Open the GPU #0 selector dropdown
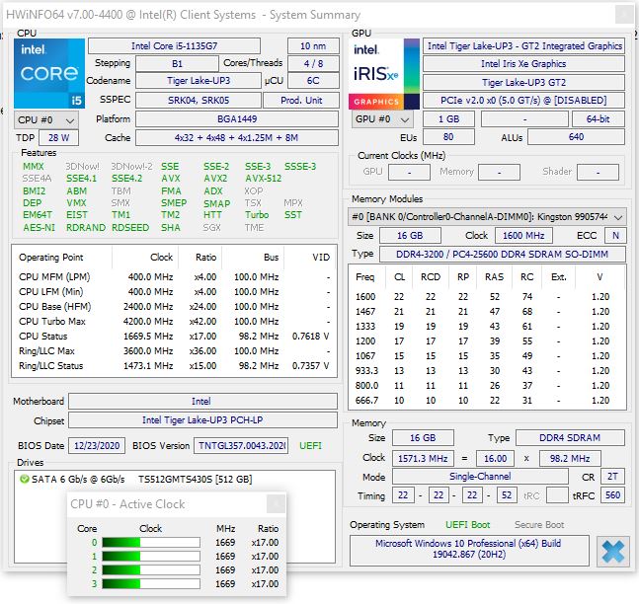 [382, 119]
